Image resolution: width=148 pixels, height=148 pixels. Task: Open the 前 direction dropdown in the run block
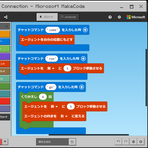click(51, 68)
